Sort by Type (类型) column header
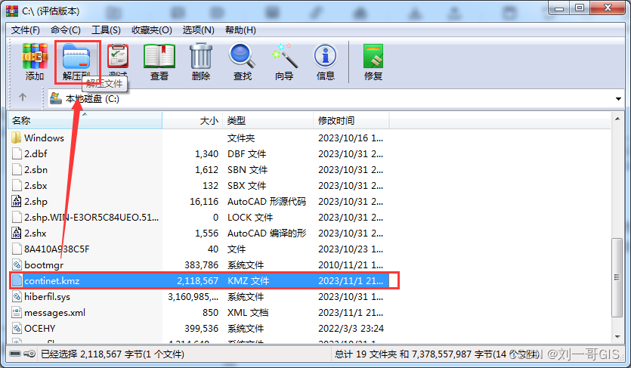 click(x=268, y=120)
